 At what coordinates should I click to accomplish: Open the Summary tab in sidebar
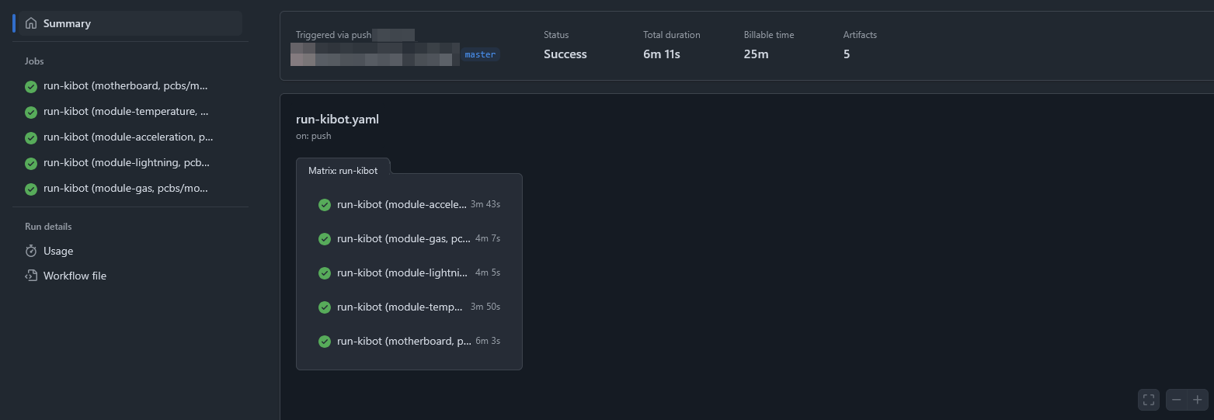67,23
